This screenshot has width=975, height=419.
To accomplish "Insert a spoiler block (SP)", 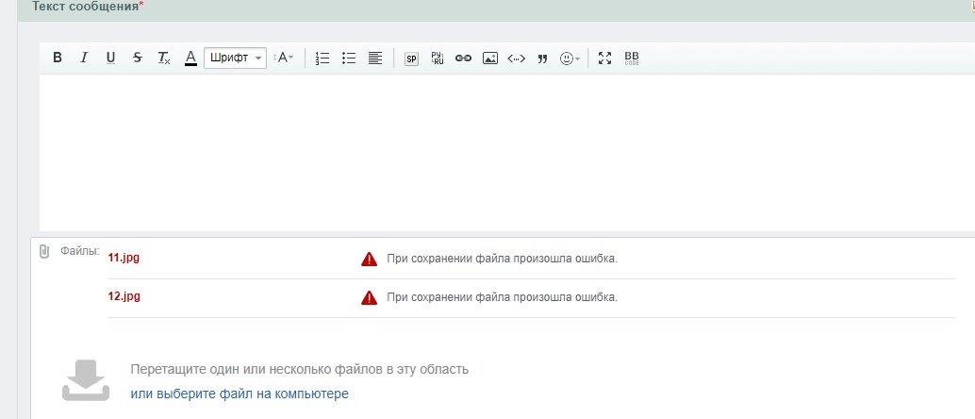I will pos(411,58).
